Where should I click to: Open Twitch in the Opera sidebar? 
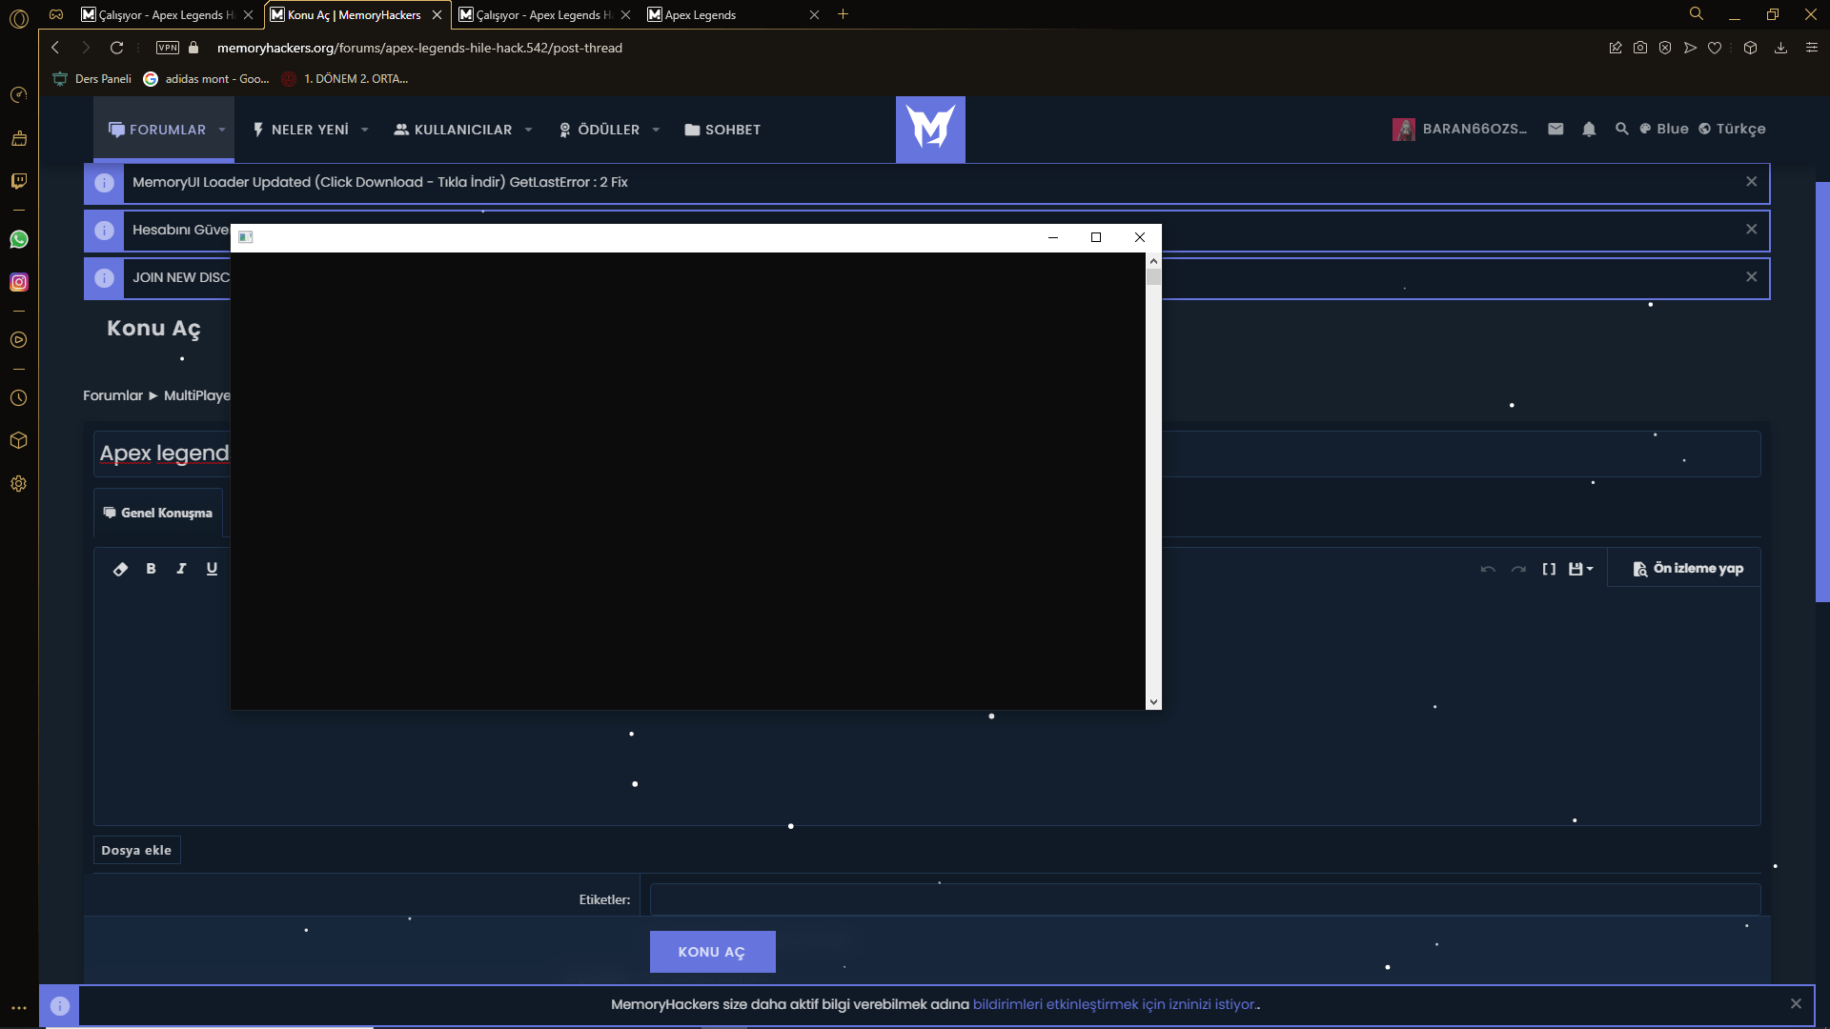tap(18, 181)
